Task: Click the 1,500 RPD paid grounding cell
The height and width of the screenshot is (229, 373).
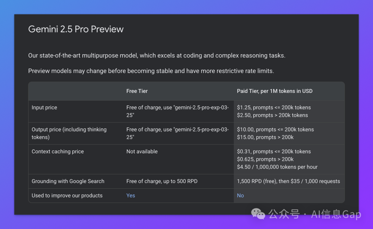Action: tap(288, 181)
